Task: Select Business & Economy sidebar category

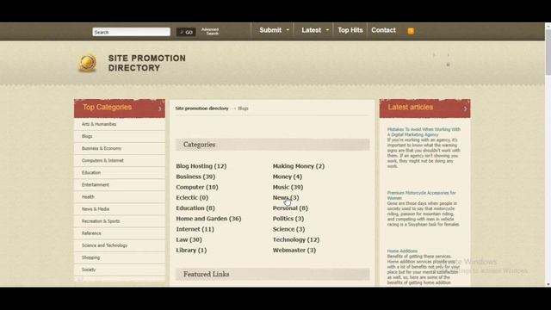Action: pyautogui.click(x=102, y=148)
